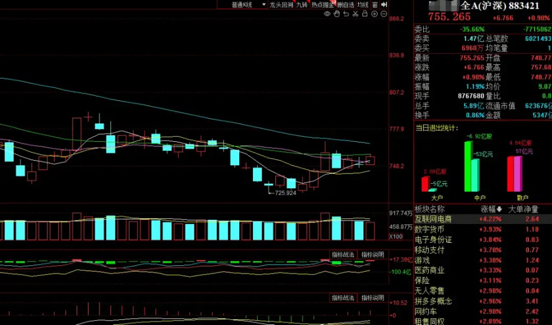Viewport: 552px width, 325px height.
Task: Select the 保险 sector row
Action: (483, 281)
